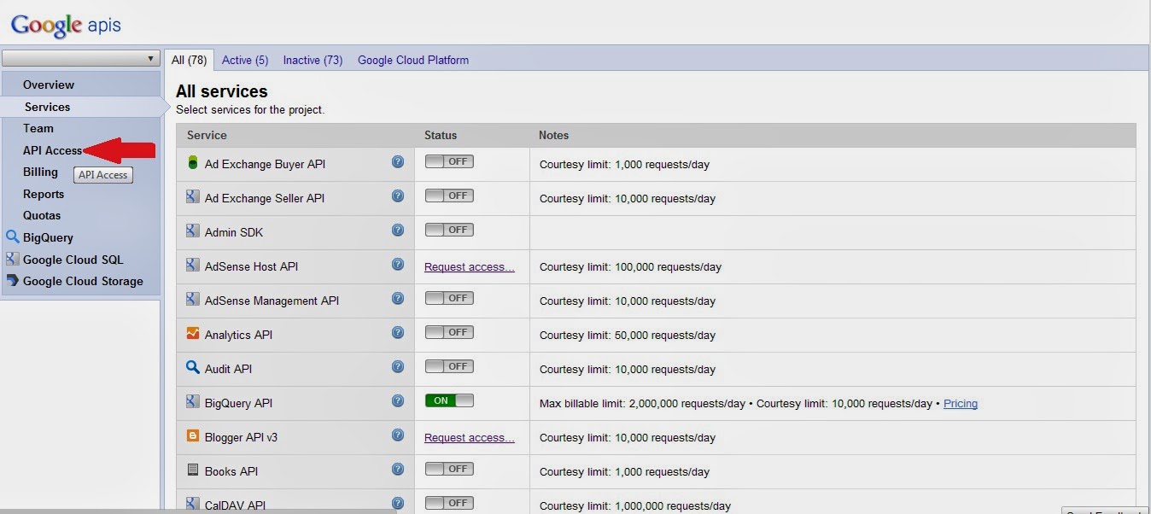Open help for Books API
The width and height of the screenshot is (1151, 514).
(398, 469)
